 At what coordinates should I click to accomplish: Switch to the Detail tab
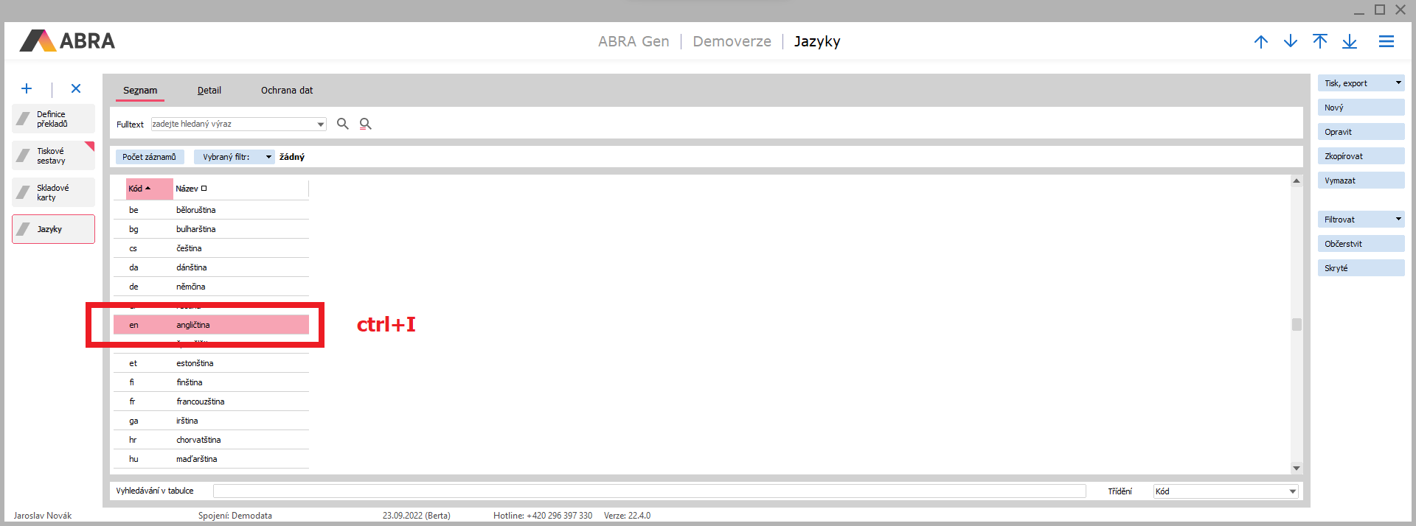[x=209, y=91]
